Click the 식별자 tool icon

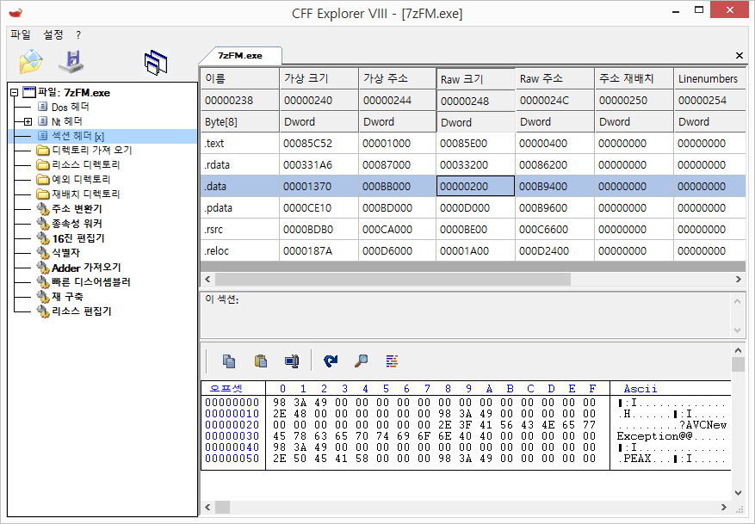pyautogui.click(x=43, y=253)
